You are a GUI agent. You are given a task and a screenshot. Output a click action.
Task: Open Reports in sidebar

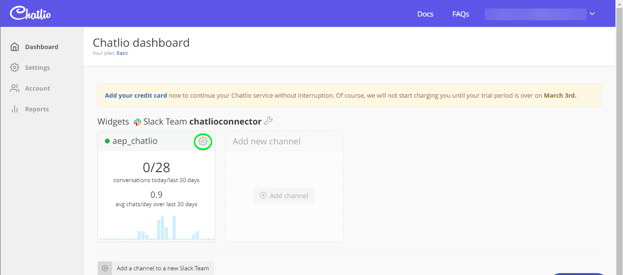point(37,109)
